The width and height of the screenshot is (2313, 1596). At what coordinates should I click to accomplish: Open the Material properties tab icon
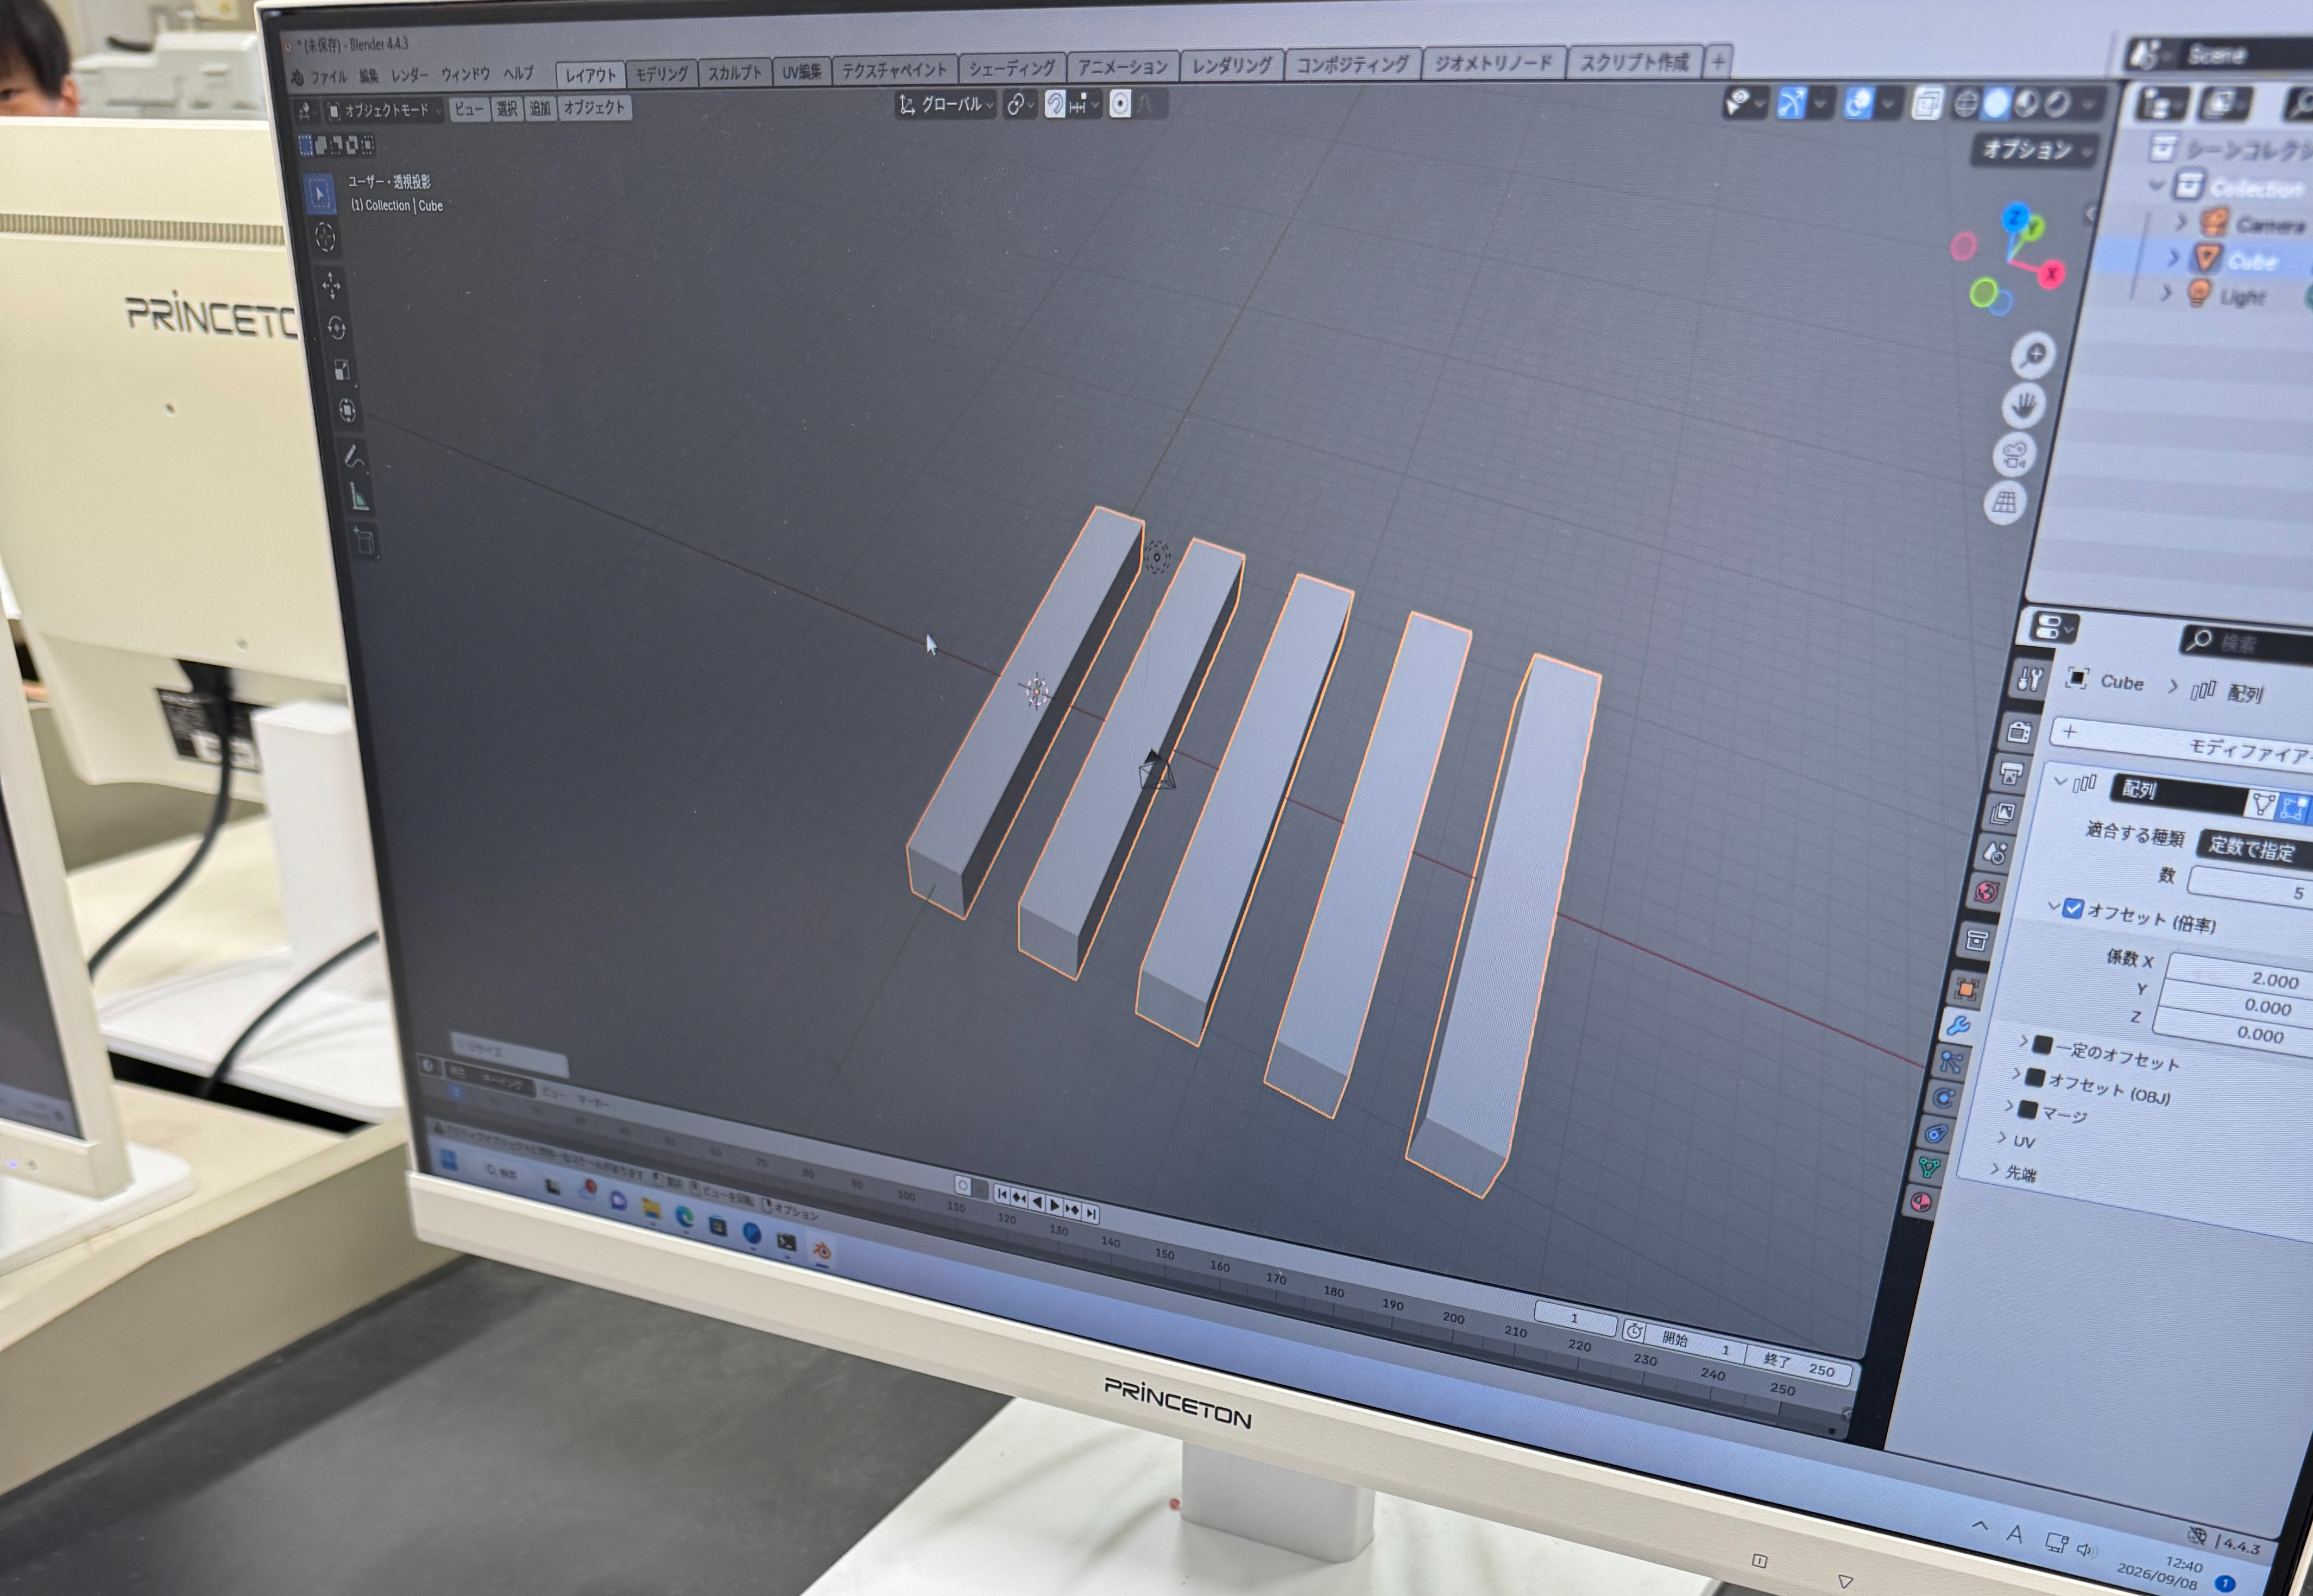click(x=1921, y=1202)
